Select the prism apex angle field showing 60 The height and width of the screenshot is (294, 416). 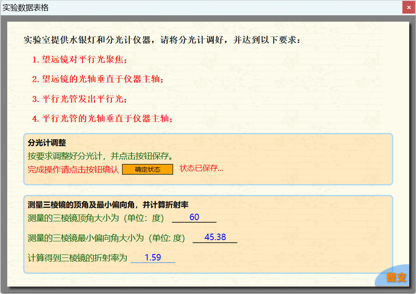tap(194, 218)
